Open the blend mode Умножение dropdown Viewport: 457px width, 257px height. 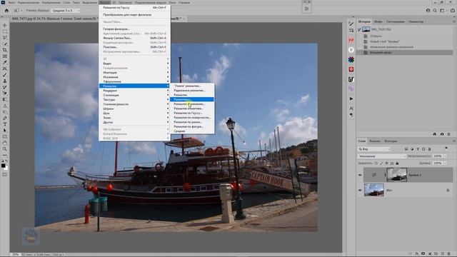[x=382, y=156]
